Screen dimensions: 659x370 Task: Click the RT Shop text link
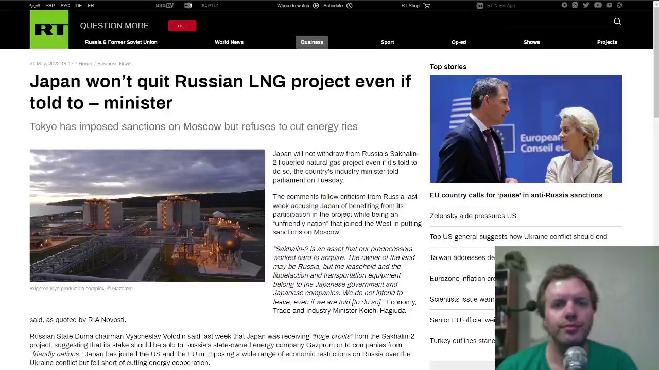point(410,6)
